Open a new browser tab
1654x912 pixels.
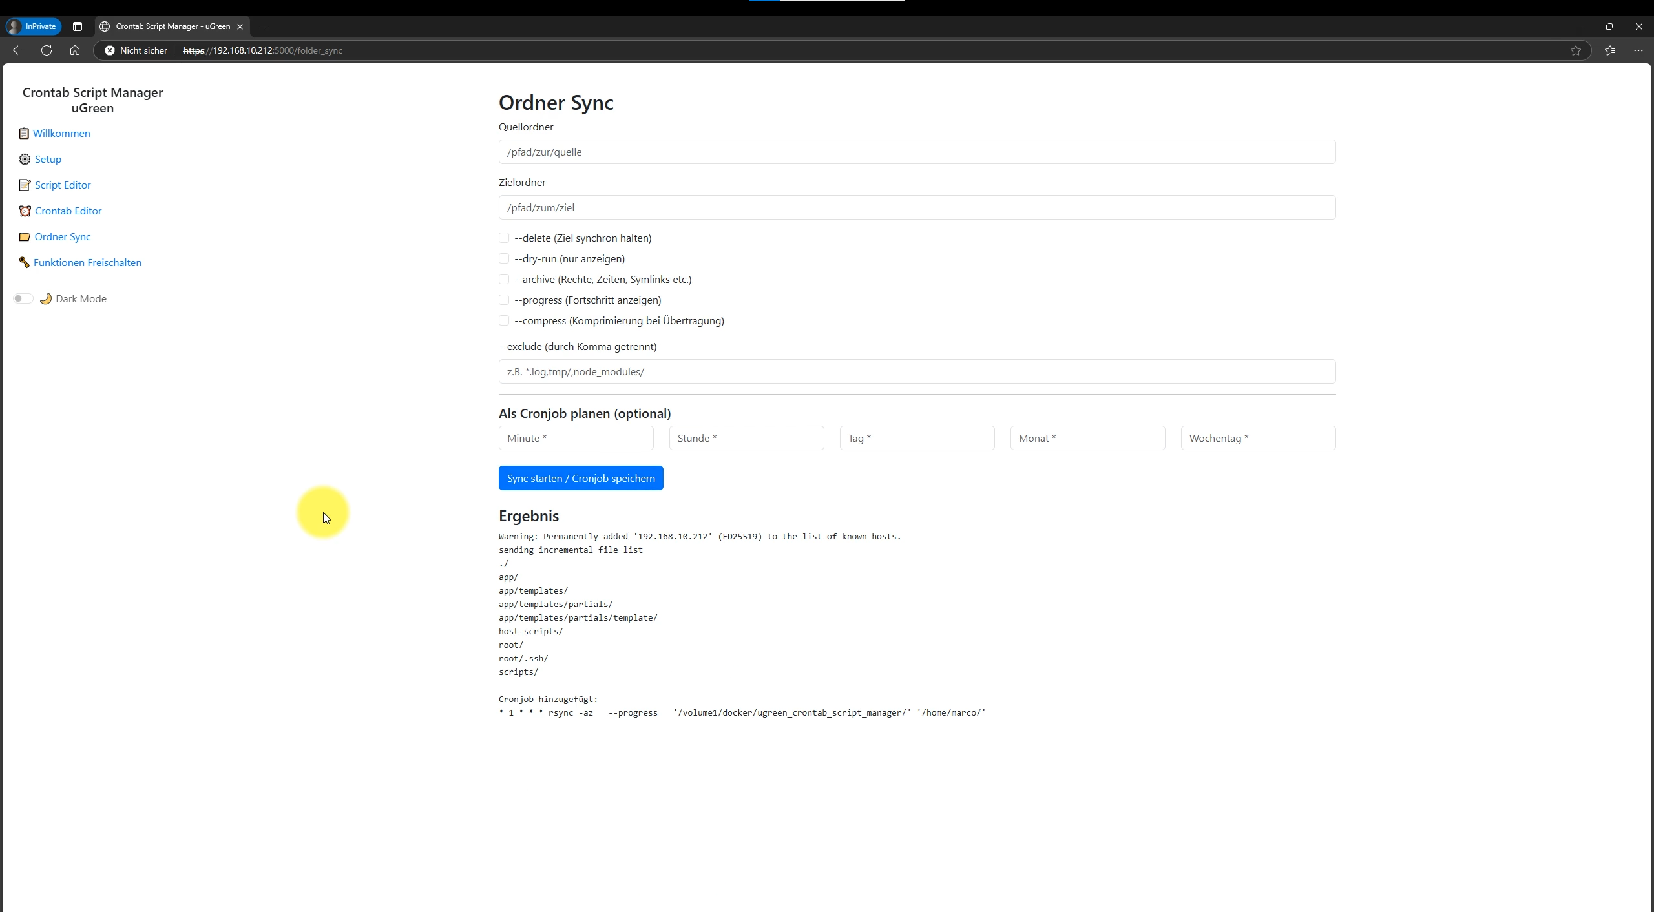[264, 26]
